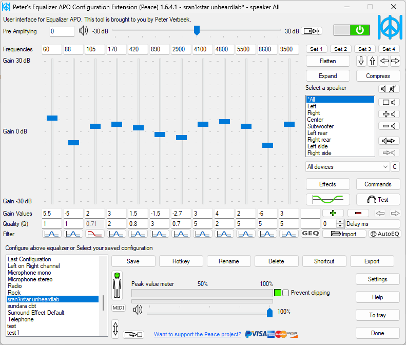Minimize Peace with To tray button
The image size is (406, 345).
(x=378, y=315)
